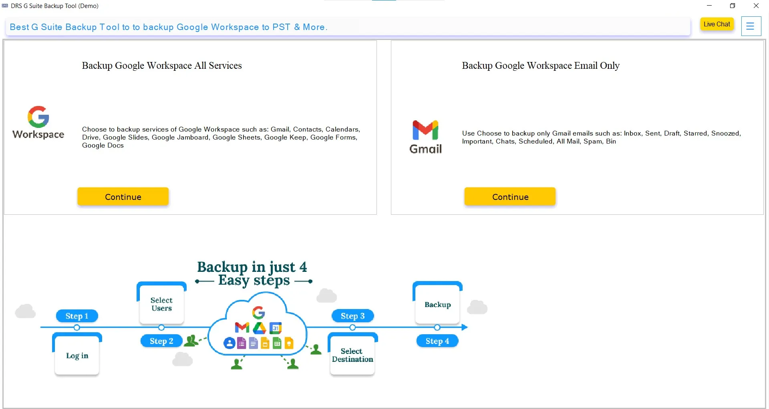Click the window title "DRS G Suite Backup Tool (Demo)"
769x409 pixels.
pos(54,6)
